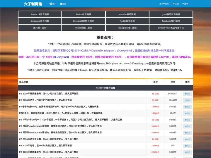Viewport: 211px width, 158px height.
Task: Click the www.360myblog.com blog link
Action: click(x=136, y=63)
